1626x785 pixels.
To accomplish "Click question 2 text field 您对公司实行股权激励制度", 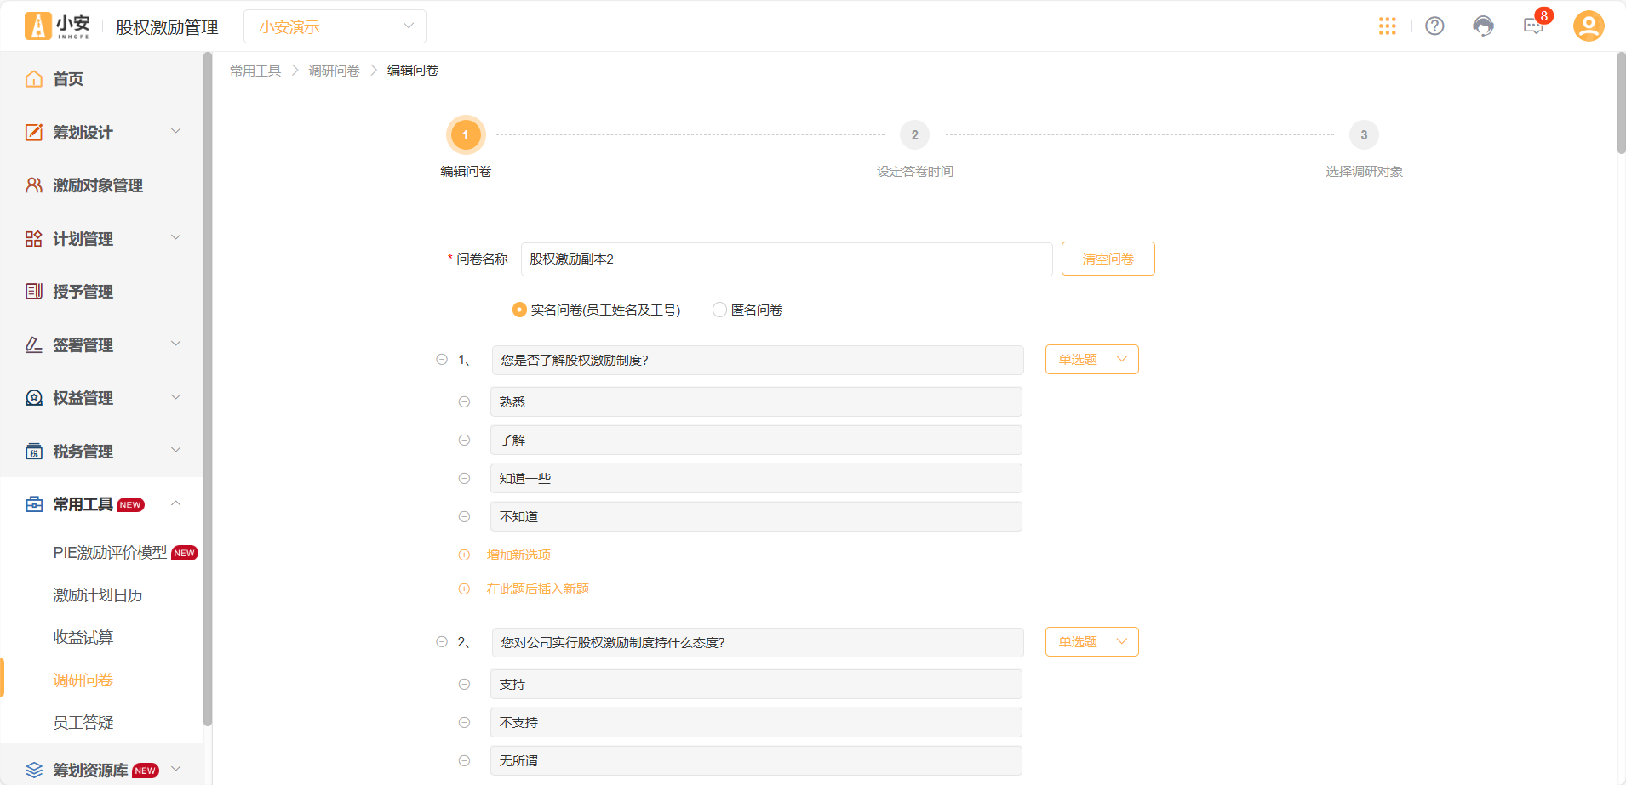I will 758,642.
